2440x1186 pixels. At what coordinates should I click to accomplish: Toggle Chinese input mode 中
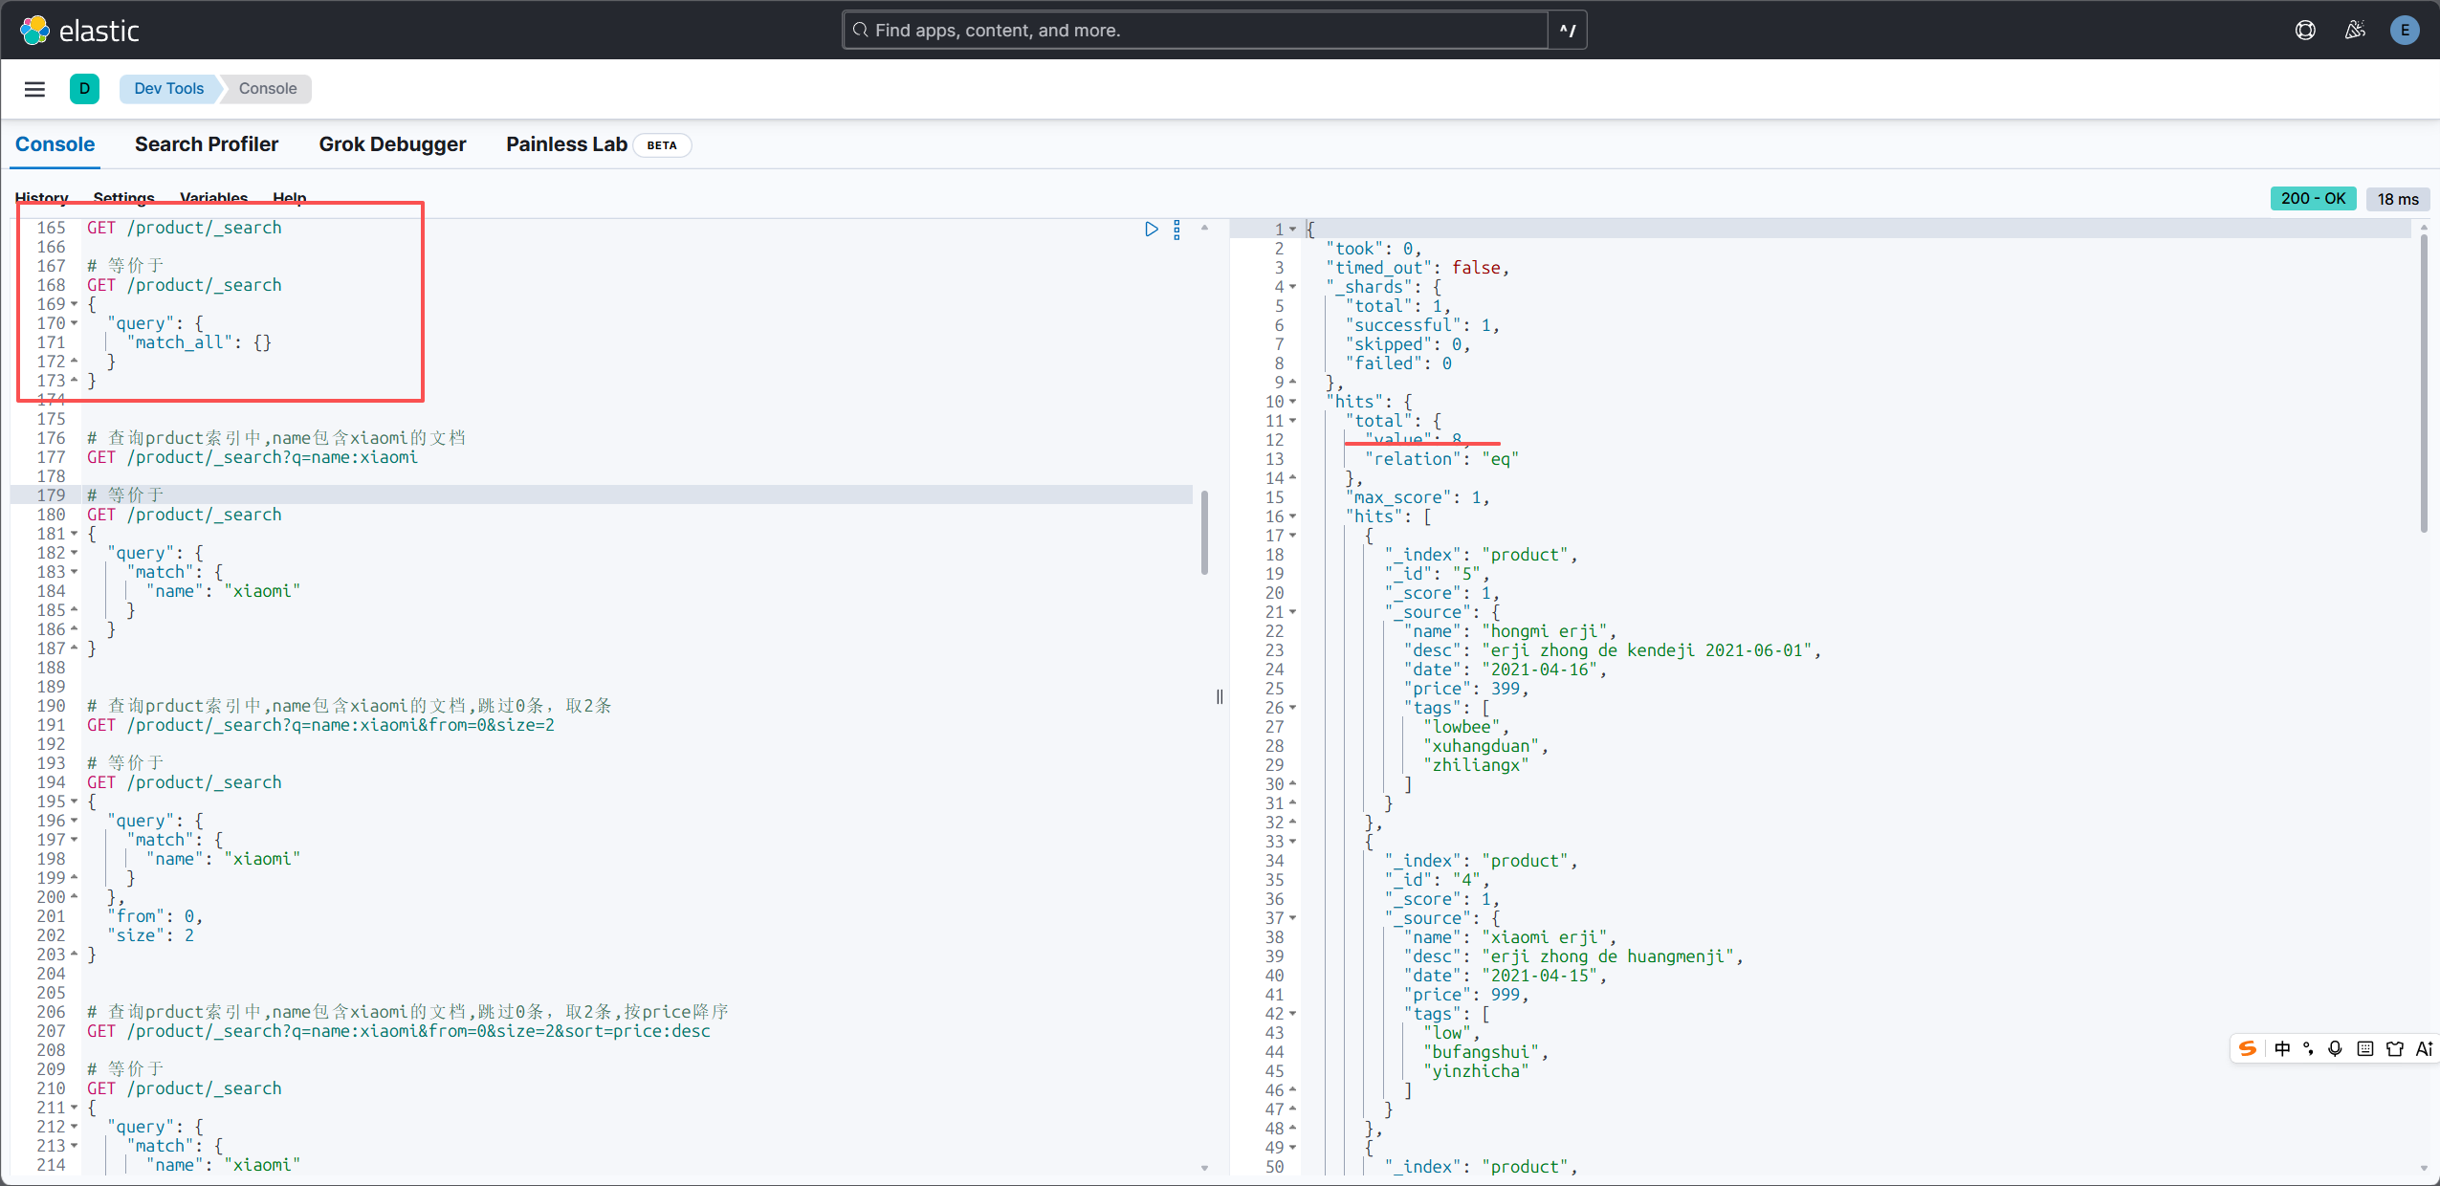(2282, 1049)
